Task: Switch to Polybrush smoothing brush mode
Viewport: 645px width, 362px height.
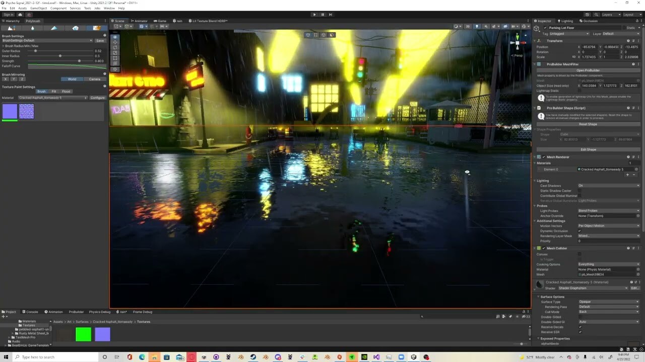Action: pos(32,28)
